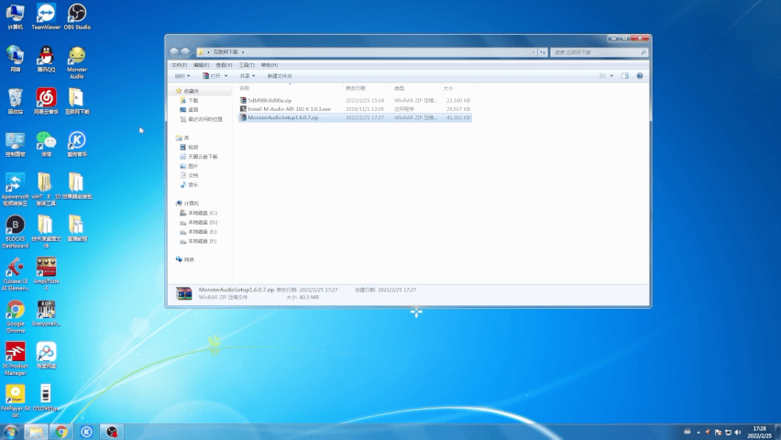The width and height of the screenshot is (781, 440).
Task: Select the BLOCKS Dashboard desktop shortcut
Action: click(x=15, y=232)
